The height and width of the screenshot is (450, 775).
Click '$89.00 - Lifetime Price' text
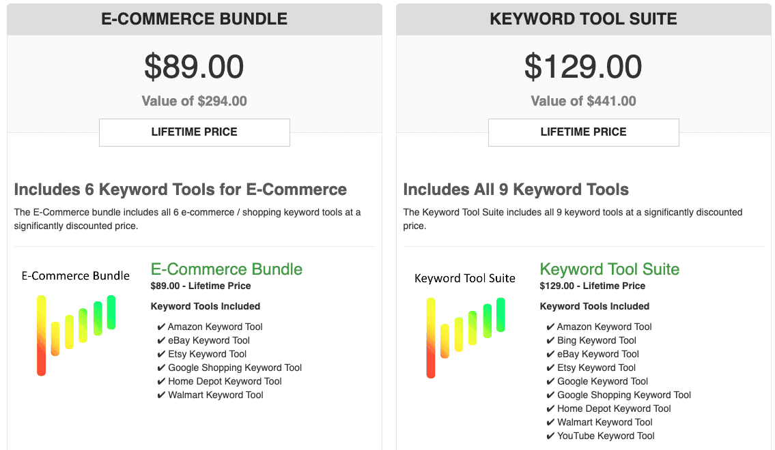(201, 286)
